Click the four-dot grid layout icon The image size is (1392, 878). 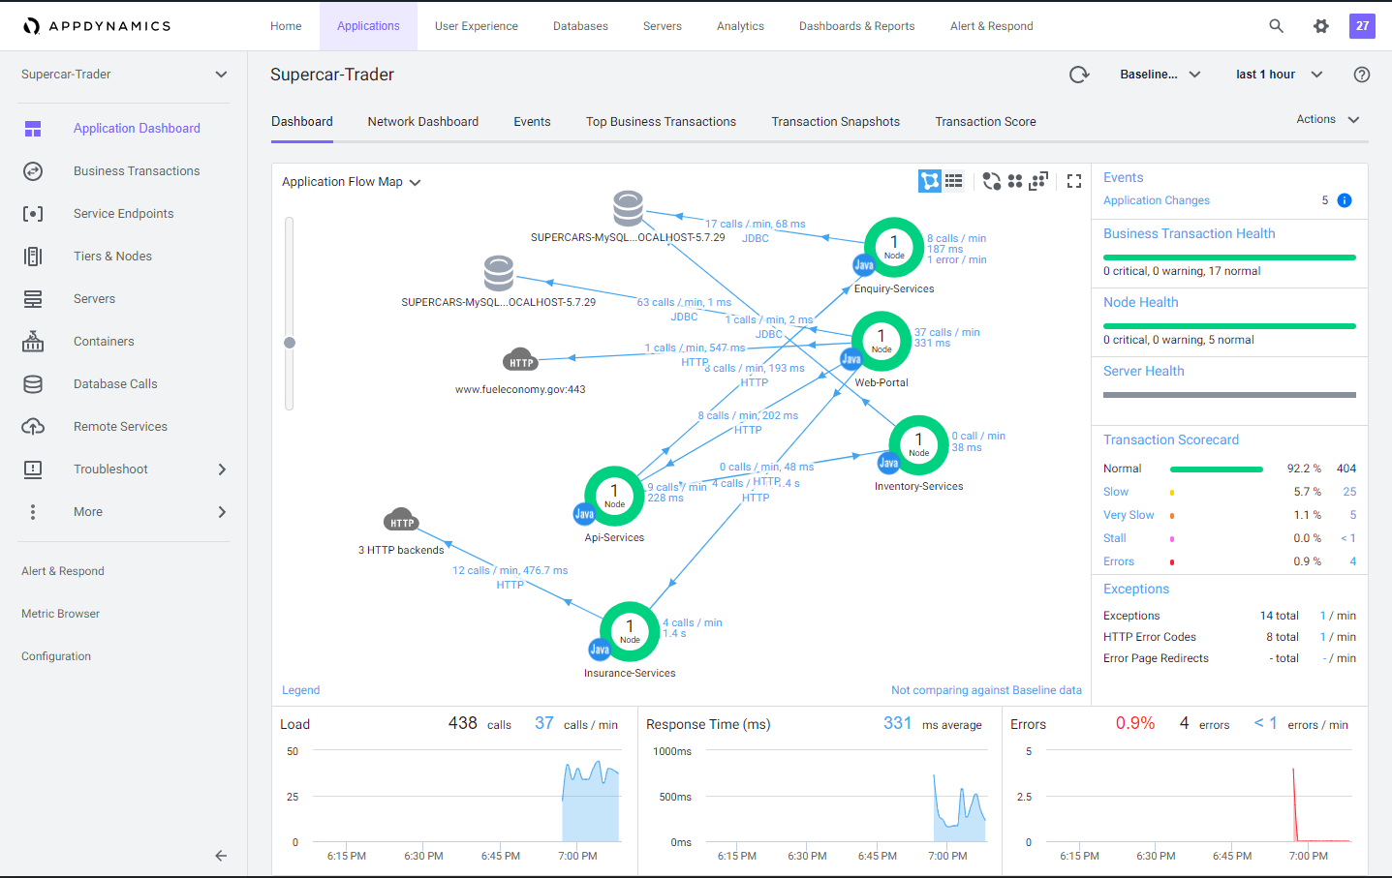pyautogui.click(x=1015, y=181)
